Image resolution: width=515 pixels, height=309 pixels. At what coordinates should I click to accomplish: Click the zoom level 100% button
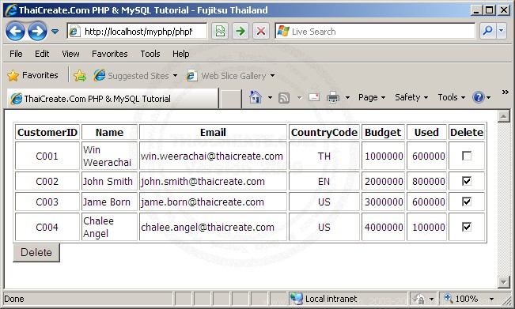point(462,299)
